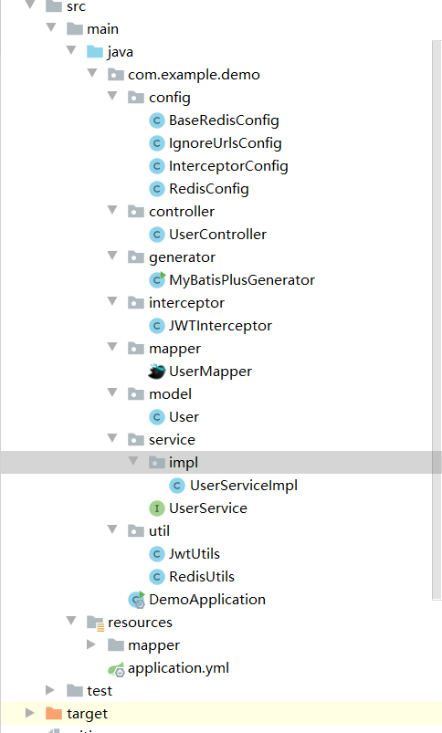This screenshot has width=442, height=733.
Task: Collapse the com.example.demo package
Action: click(x=92, y=73)
